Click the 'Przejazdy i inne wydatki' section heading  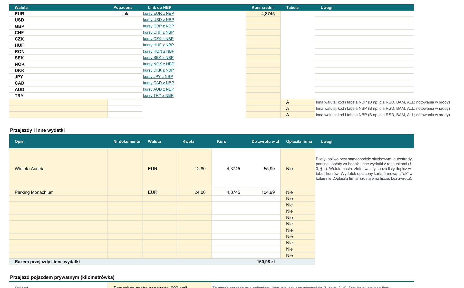coord(37,130)
